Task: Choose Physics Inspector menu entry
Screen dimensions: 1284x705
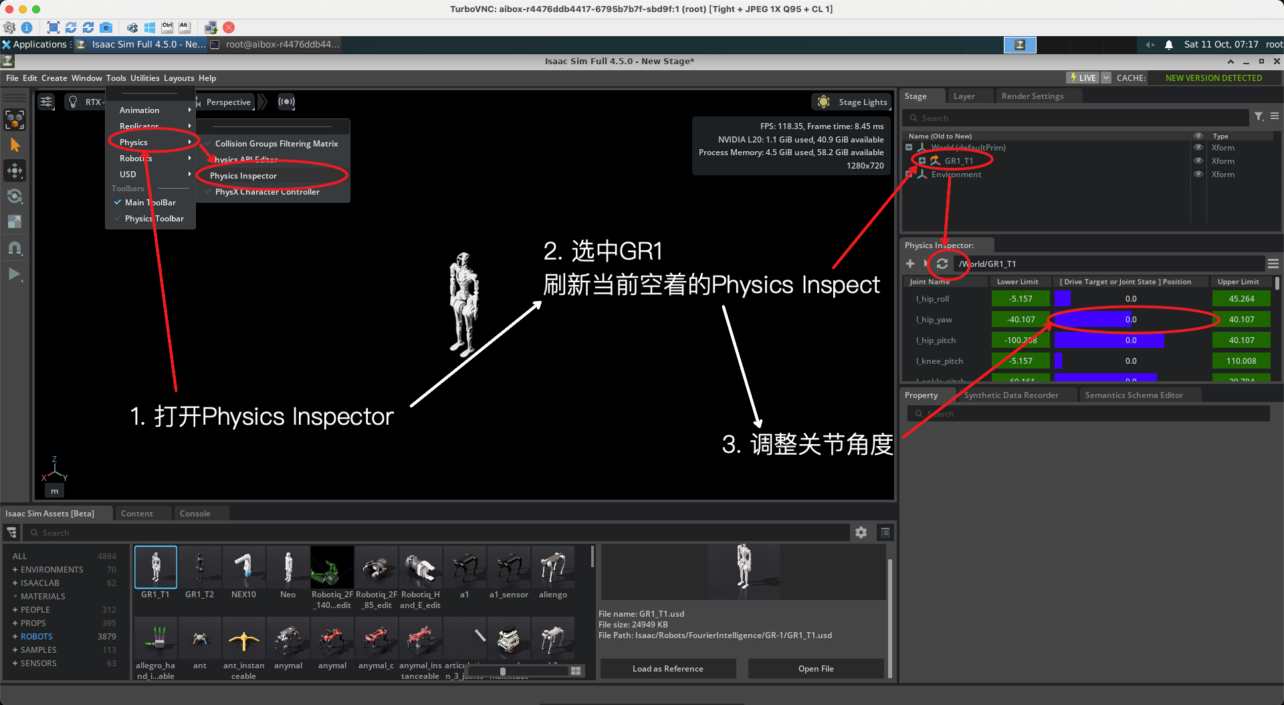Action: point(243,176)
